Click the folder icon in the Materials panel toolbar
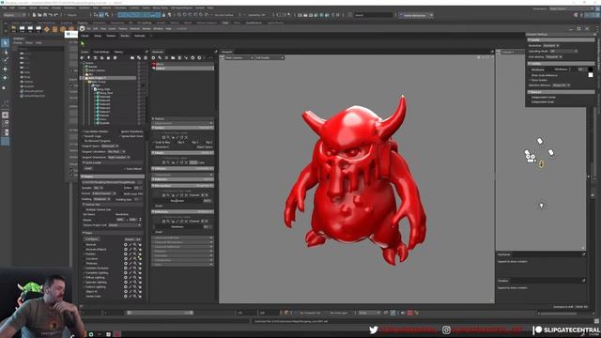 173,58
